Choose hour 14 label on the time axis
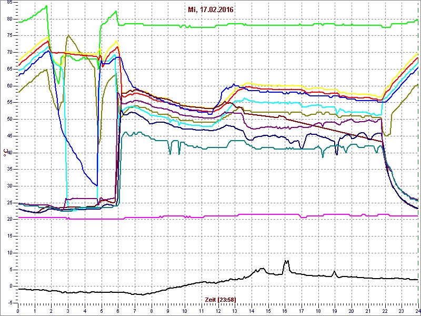The width and height of the screenshot is (421, 316). pyautogui.click(x=252, y=310)
